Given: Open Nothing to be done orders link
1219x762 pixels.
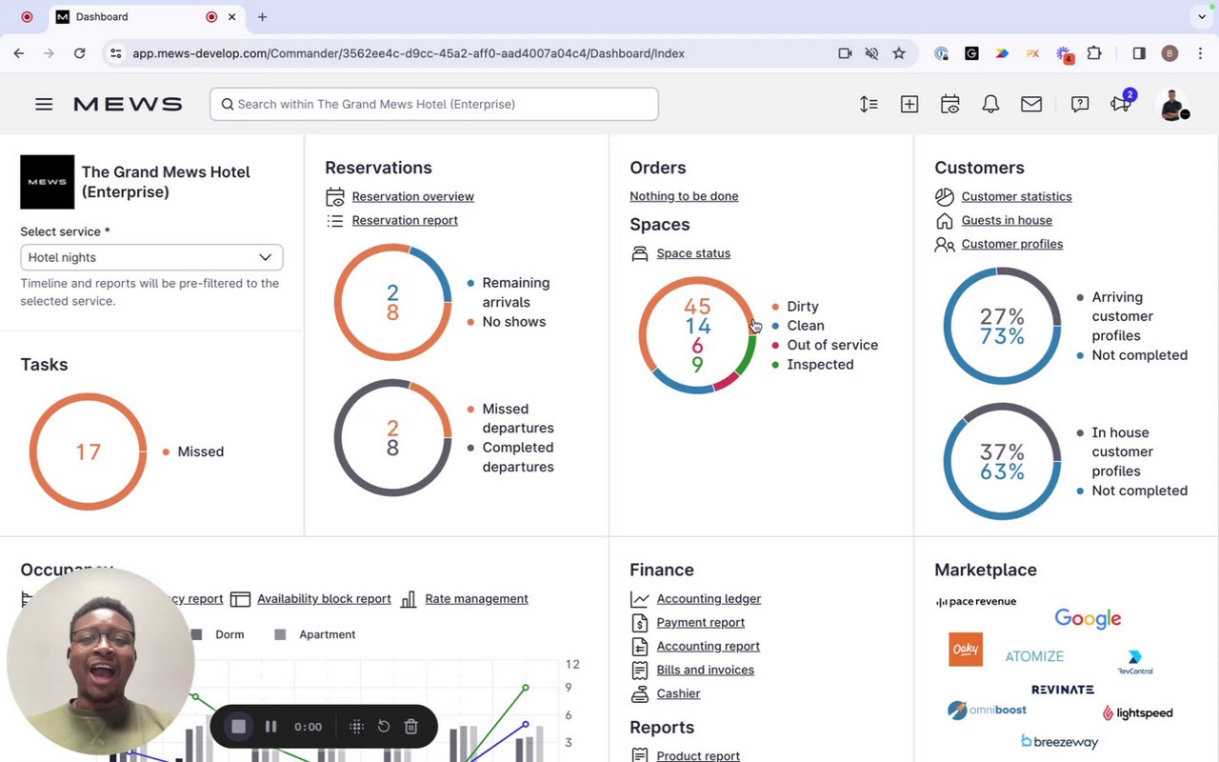Looking at the screenshot, I should click(684, 196).
